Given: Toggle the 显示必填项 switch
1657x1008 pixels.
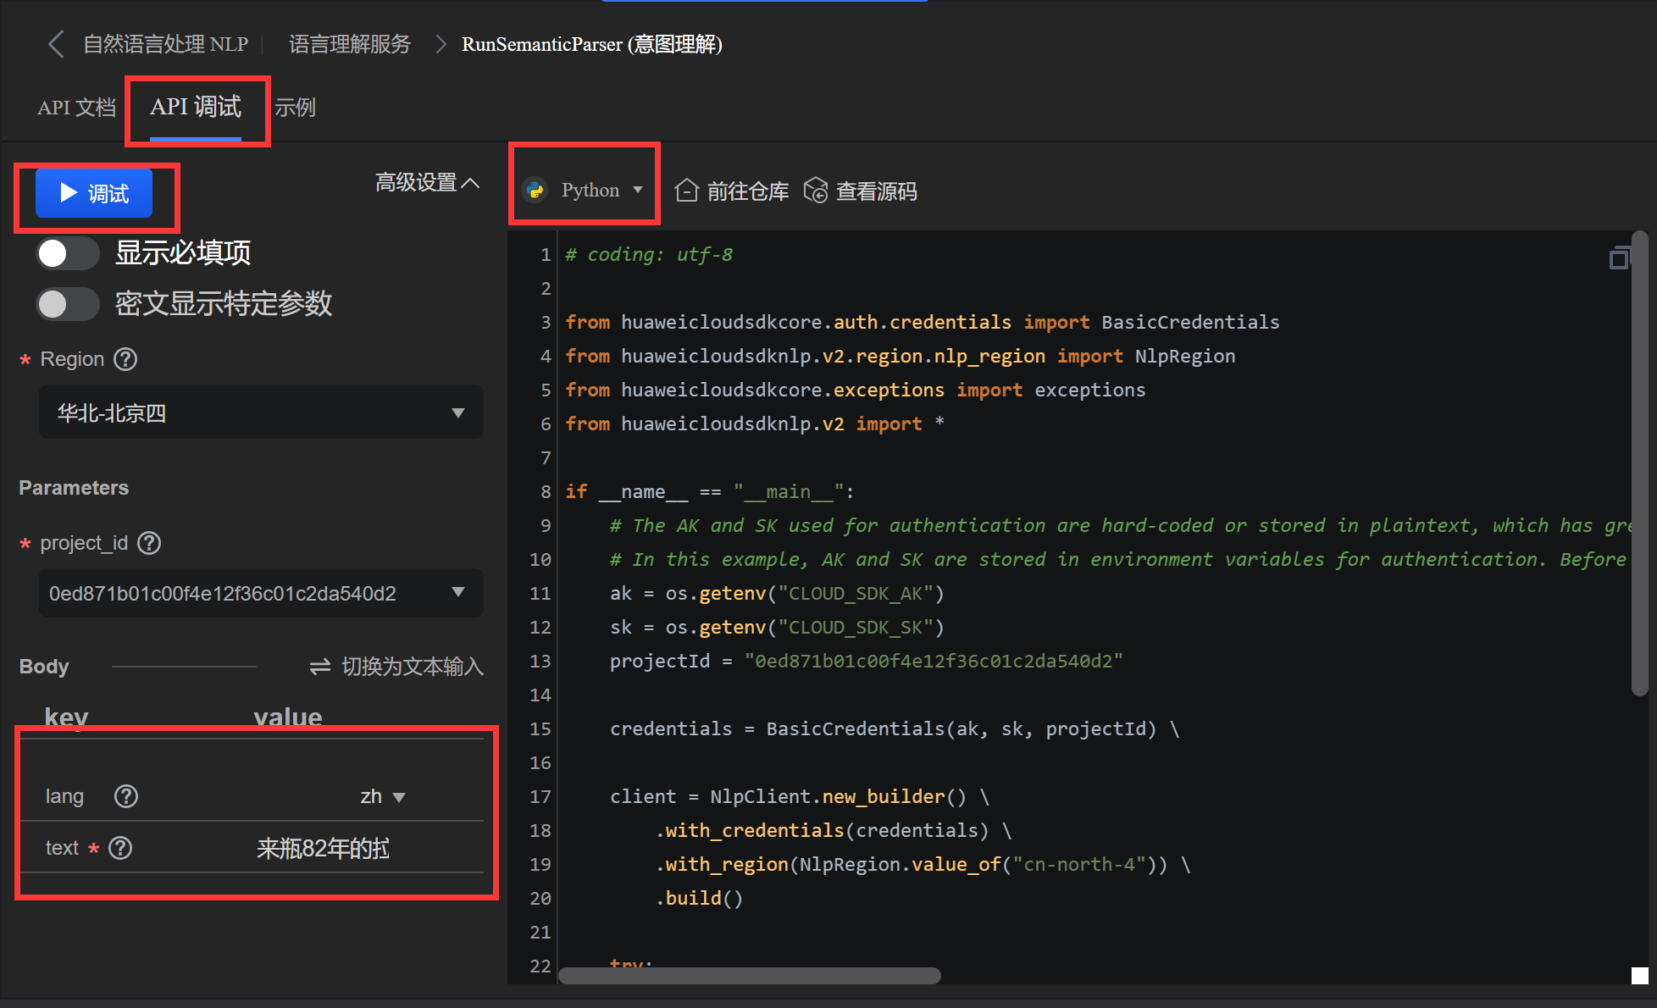Looking at the screenshot, I should click(68, 253).
